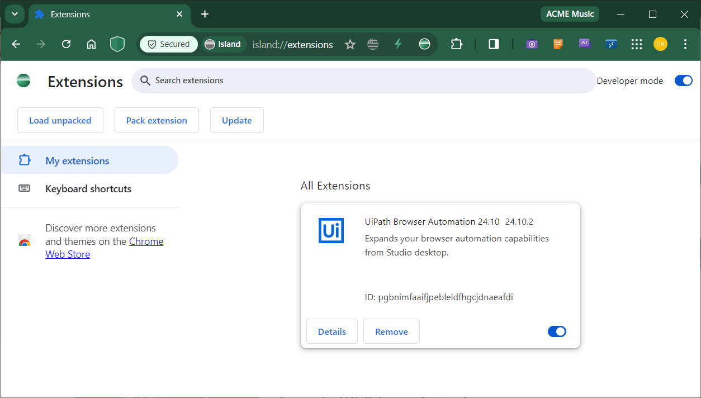Click the blue remote session icon
Screen dimensions: 701x398
pos(611,44)
